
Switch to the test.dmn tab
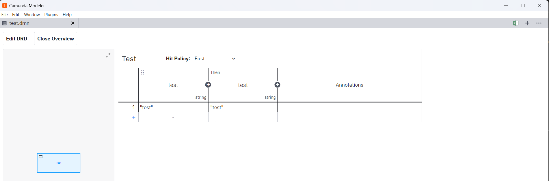pos(19,23)
